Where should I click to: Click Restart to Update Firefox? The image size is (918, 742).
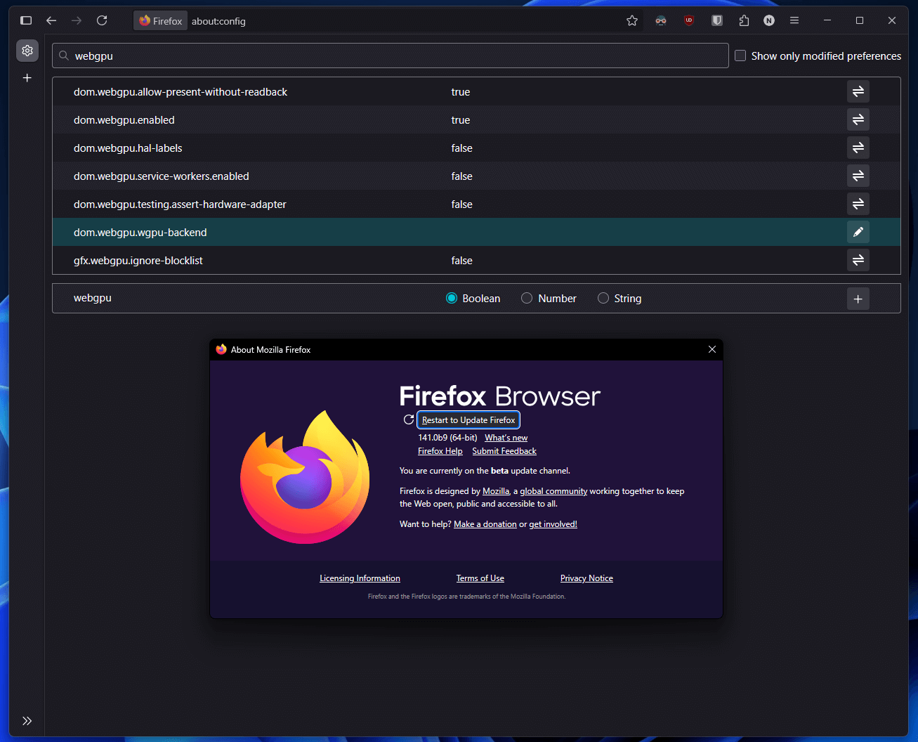[x=468, y=419]
